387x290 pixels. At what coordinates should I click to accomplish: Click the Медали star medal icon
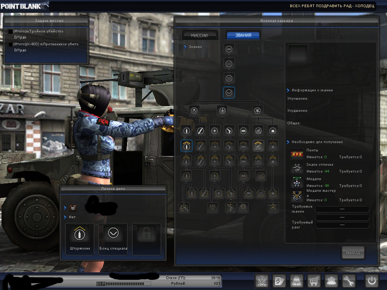[x=297, y=183]
